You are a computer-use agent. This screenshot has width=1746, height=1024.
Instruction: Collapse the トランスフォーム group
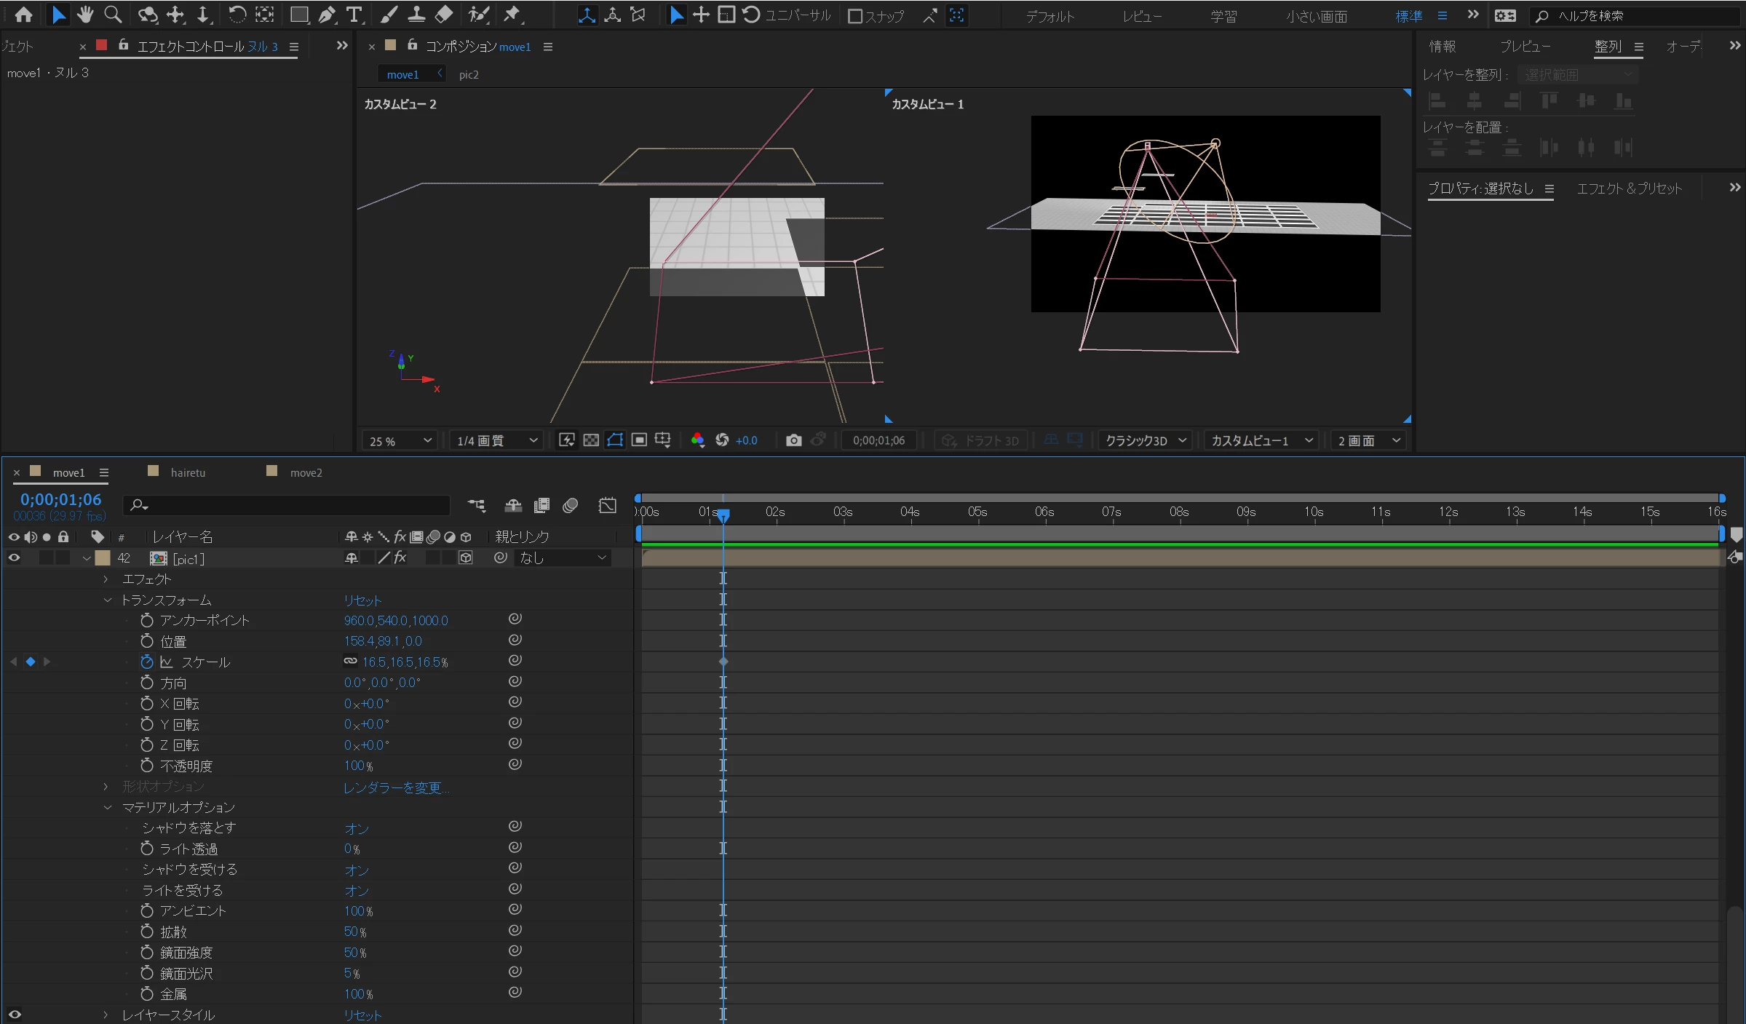click(x=108, y=600)
